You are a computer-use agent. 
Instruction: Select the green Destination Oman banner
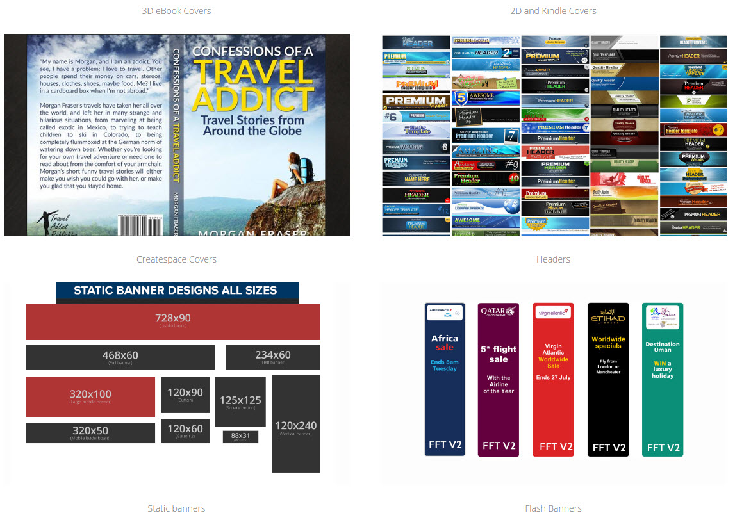[663, 379]
